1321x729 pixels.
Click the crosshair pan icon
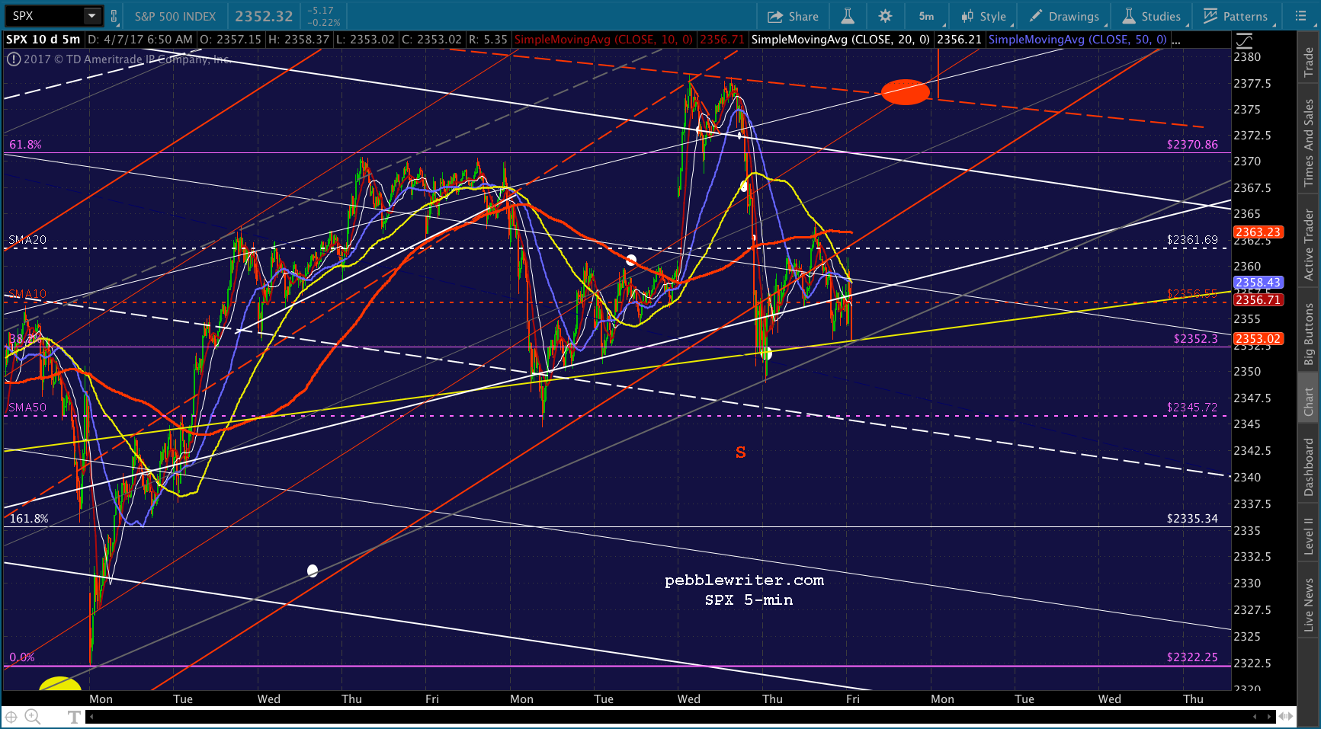[11, 716]
